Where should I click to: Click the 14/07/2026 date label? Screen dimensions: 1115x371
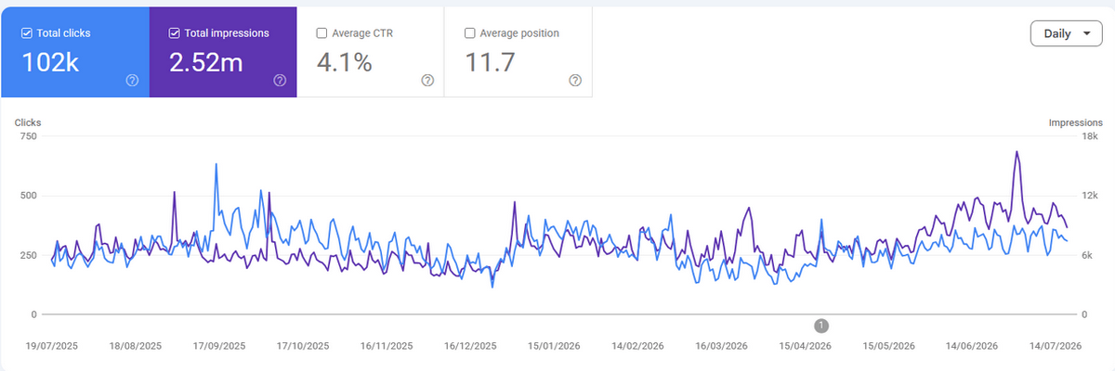(1057, 345)
